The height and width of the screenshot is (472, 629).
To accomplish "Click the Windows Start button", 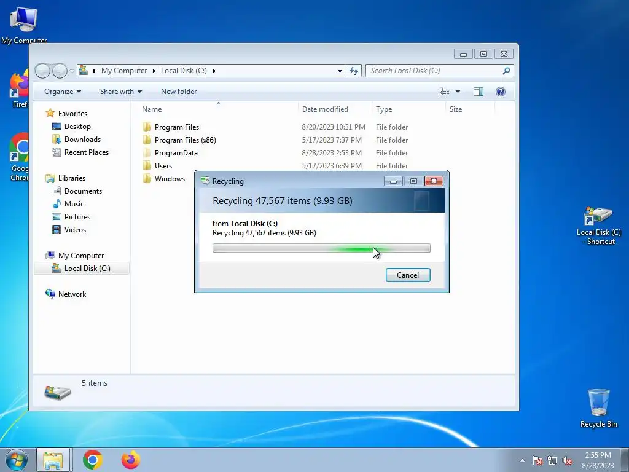I will click(x=17, y=460).
